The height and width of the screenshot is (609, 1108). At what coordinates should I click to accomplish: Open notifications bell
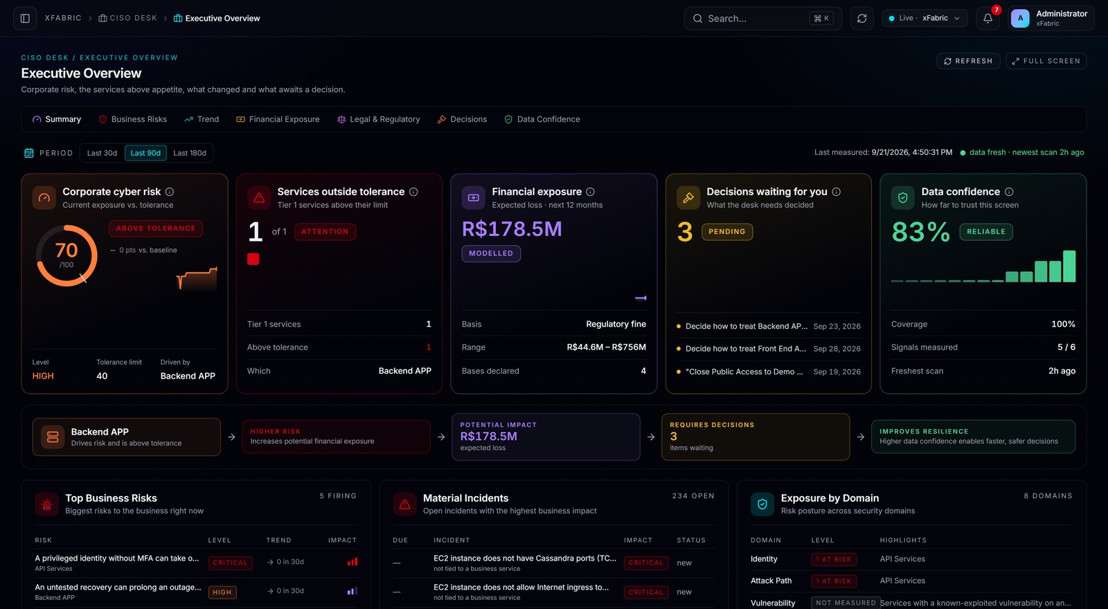pos(988,18)
